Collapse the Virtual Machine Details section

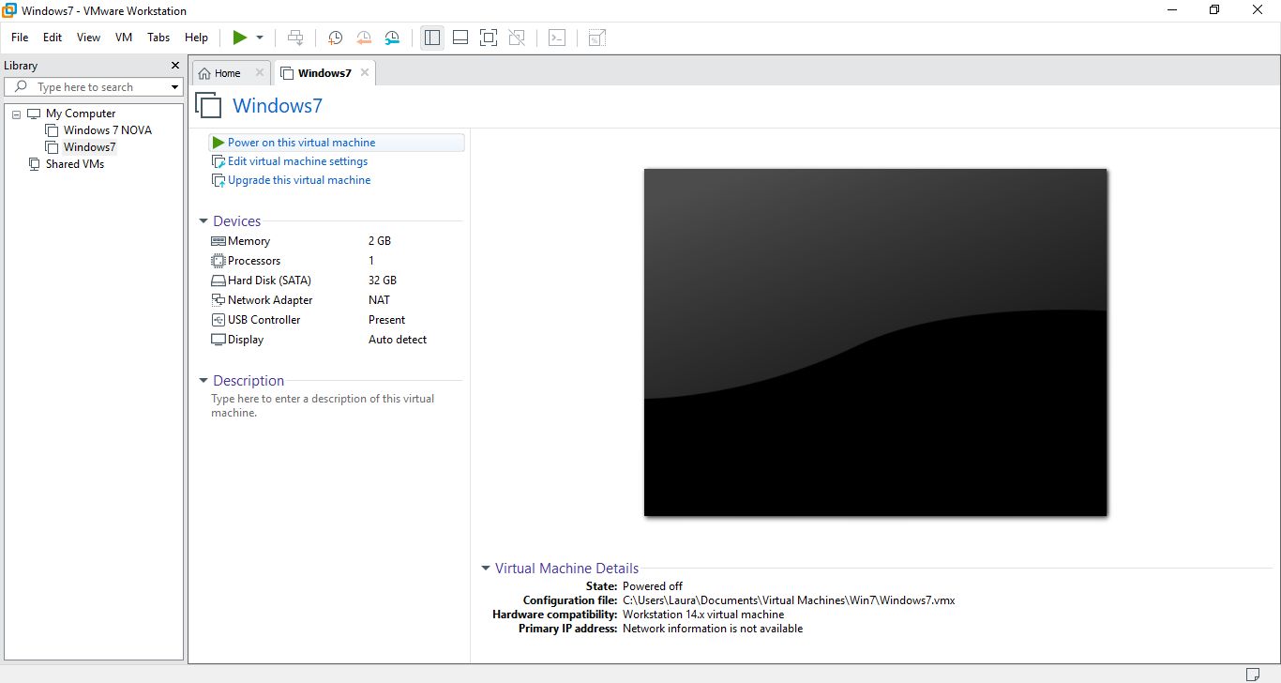tap(485, 568)
